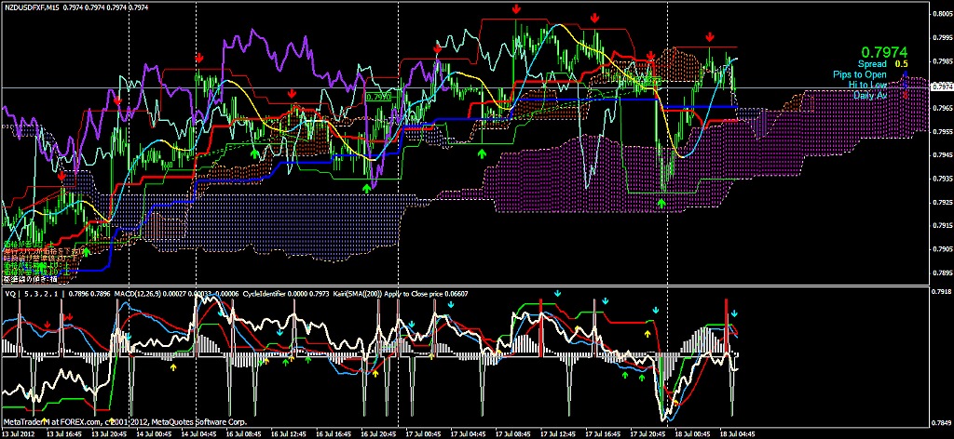
Task: Click the rightmost red sell arrow on main chart
Action: pos(710,37)
